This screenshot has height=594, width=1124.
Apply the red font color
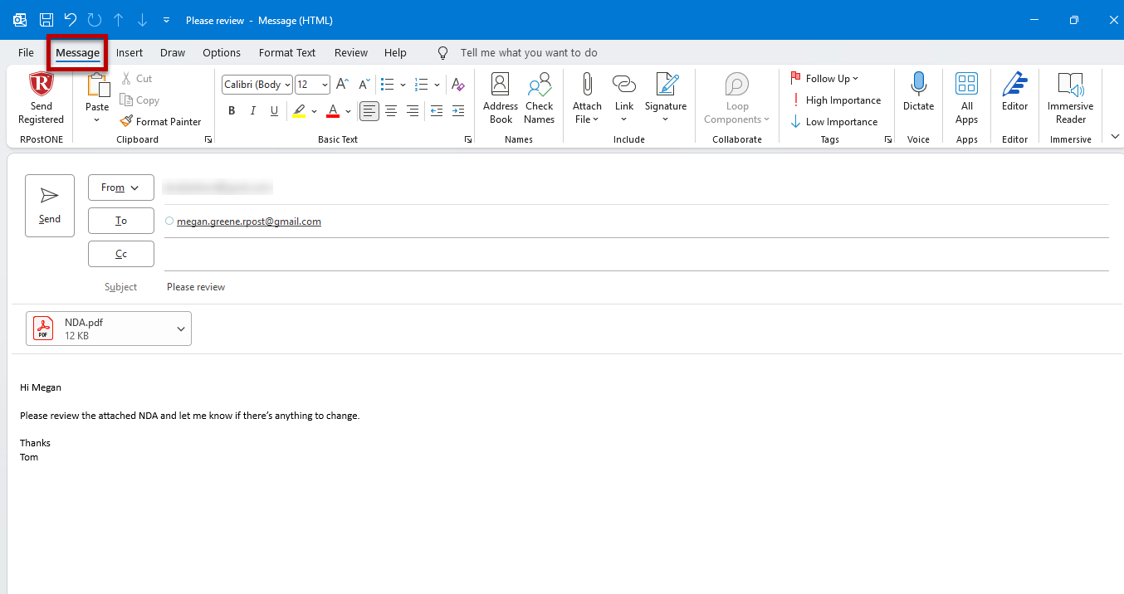pos(333,110)
